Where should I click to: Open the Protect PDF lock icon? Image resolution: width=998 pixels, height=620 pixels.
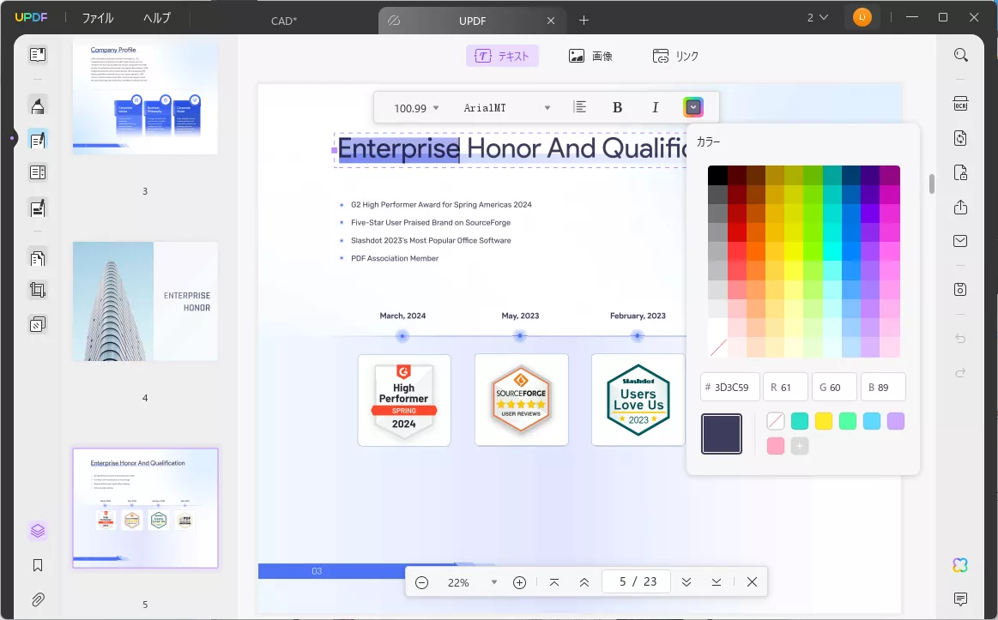(960, 172)
